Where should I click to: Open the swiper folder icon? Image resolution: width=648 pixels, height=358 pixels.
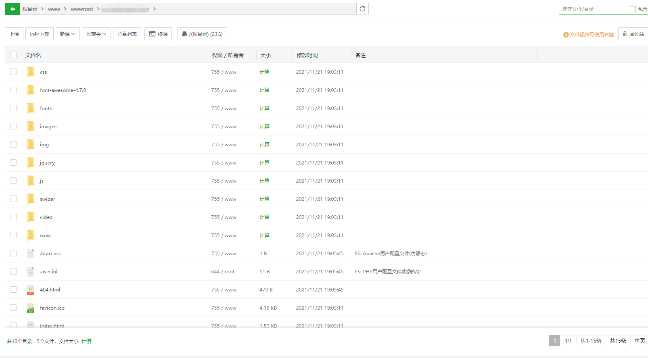pos(31,199)
